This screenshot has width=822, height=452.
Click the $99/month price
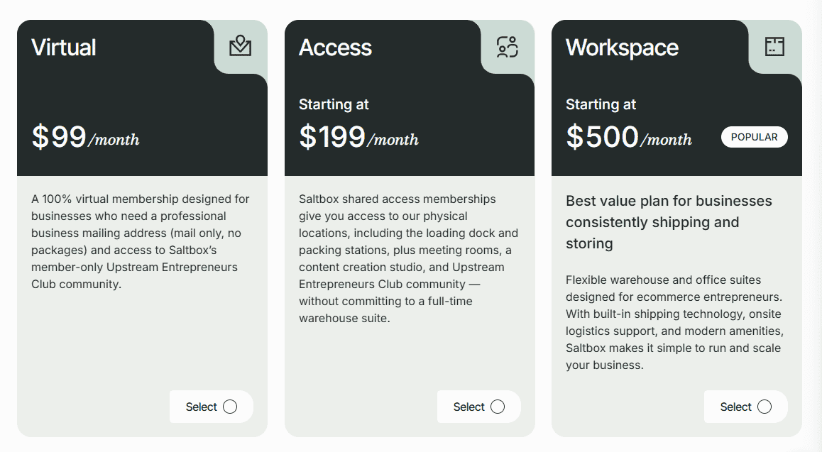[x=85, y=137]
